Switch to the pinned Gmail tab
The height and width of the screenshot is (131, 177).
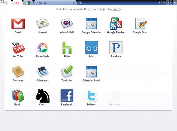tap(17, 3)
